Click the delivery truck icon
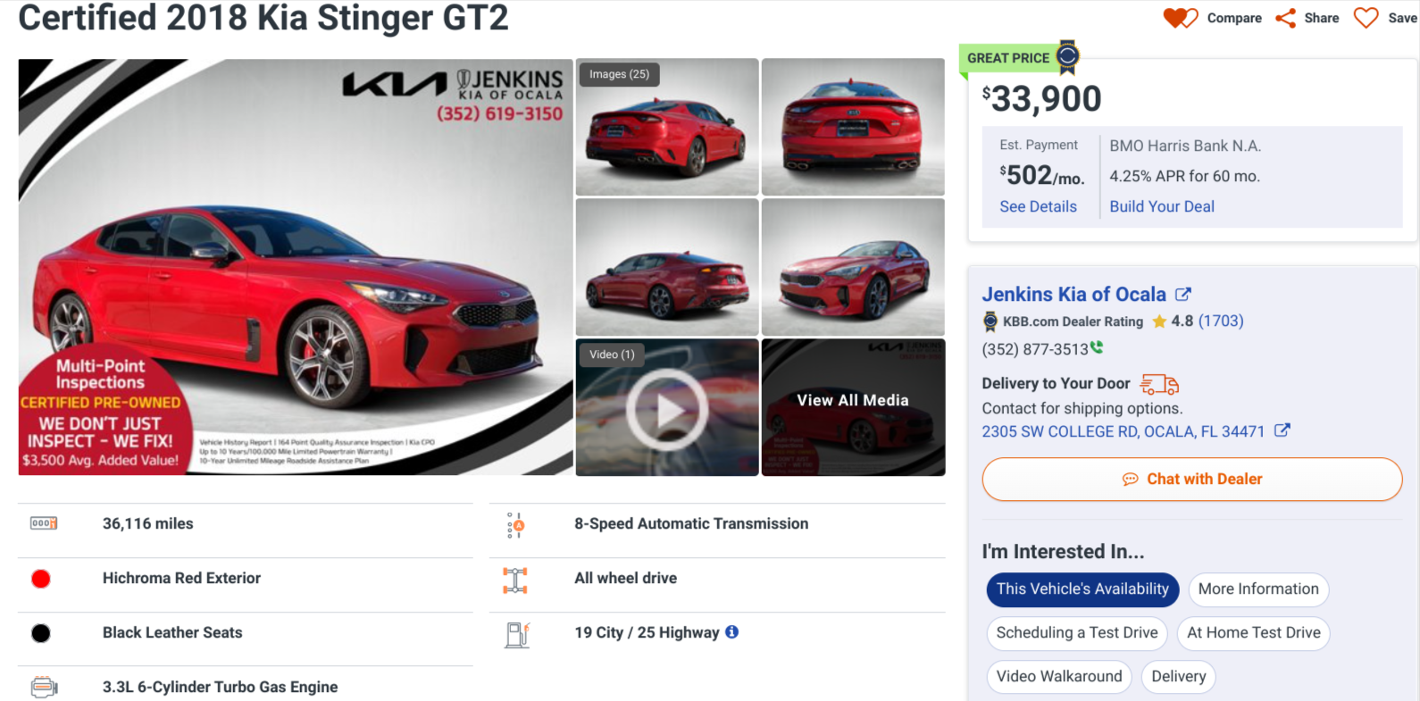This screenshot has height=701, width=1420. tap(1159, 384)
